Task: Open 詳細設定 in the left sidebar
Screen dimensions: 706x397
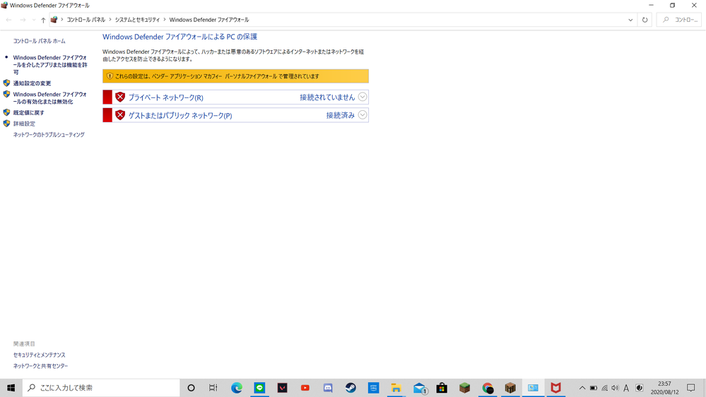Action: (24, 124)
